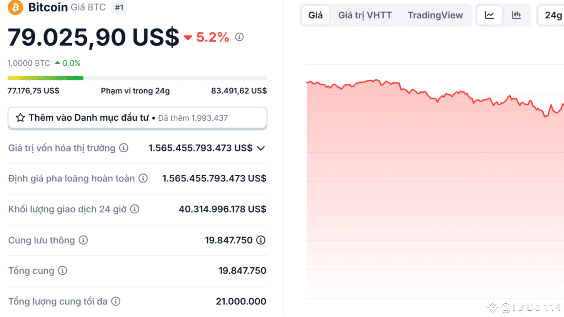
Task: Click the info icon next to Định giá pha loãng hoàn toàn
Action: point(143,178)
